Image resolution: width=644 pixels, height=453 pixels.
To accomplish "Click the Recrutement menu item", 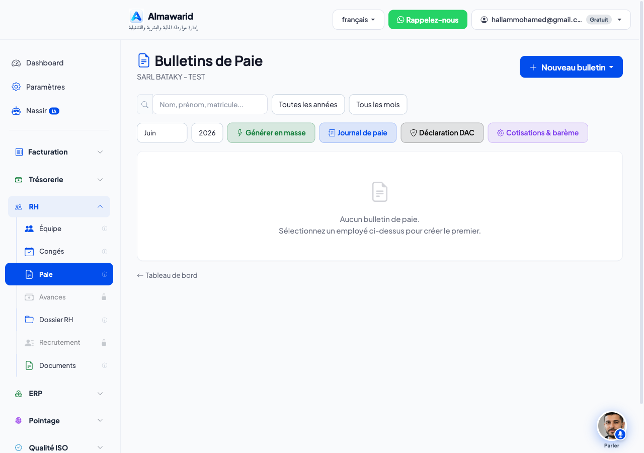I will pyautogui.click(x=65, y=342).
